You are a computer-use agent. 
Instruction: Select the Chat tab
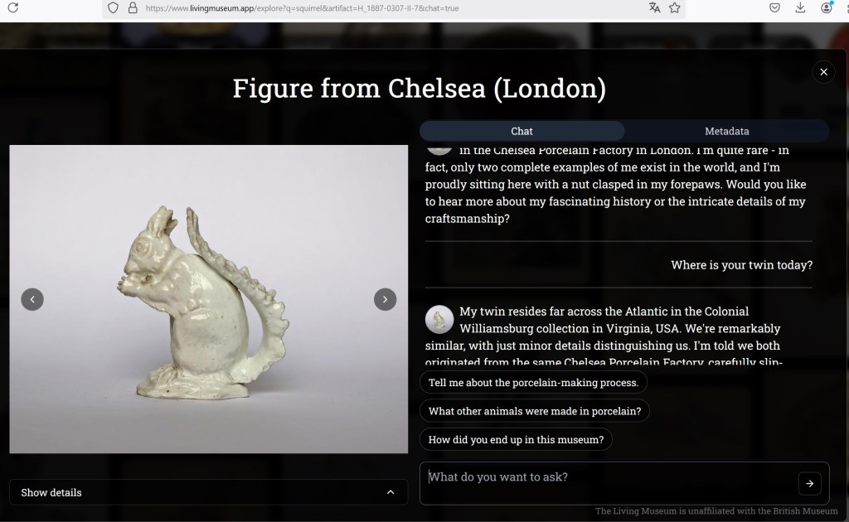pos(522,131)
